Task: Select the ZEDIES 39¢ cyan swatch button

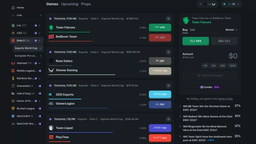Action: 160,94
